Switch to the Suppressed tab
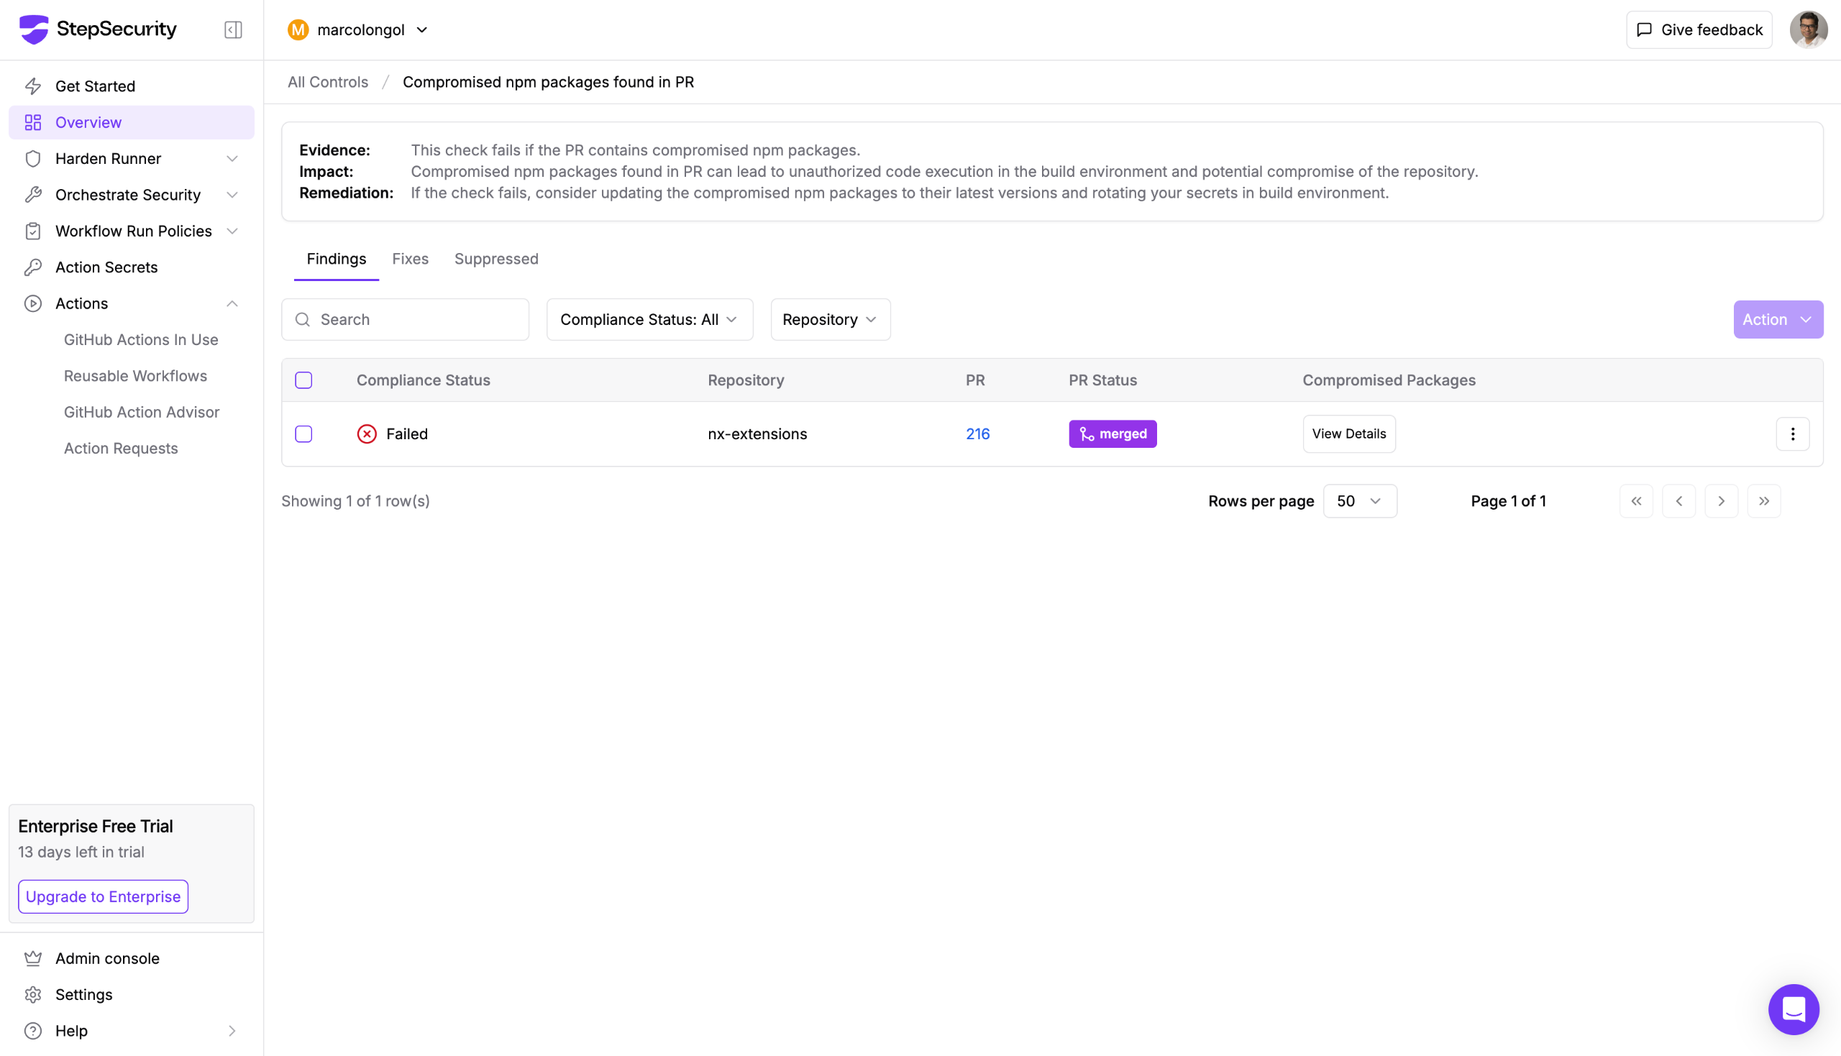This screenshot has height=1056, width=1841. [x=496, y=259]
